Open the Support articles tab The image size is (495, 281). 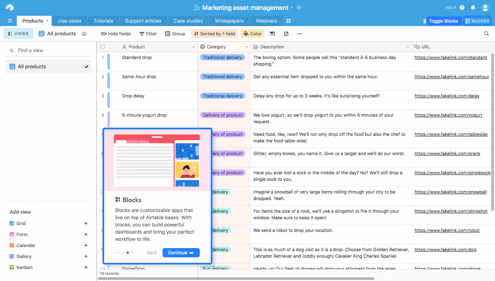click(x=143, y=21)
